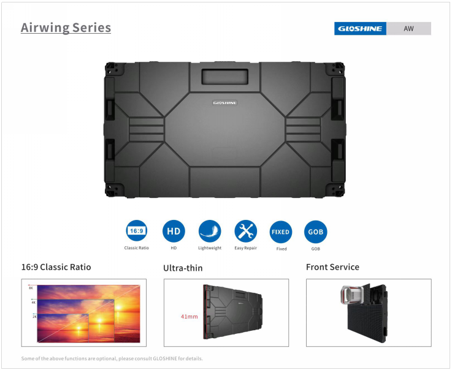Click the 16:9 Classic Ratio icon
The image size is (452, 370).
(x=137, y=231)
